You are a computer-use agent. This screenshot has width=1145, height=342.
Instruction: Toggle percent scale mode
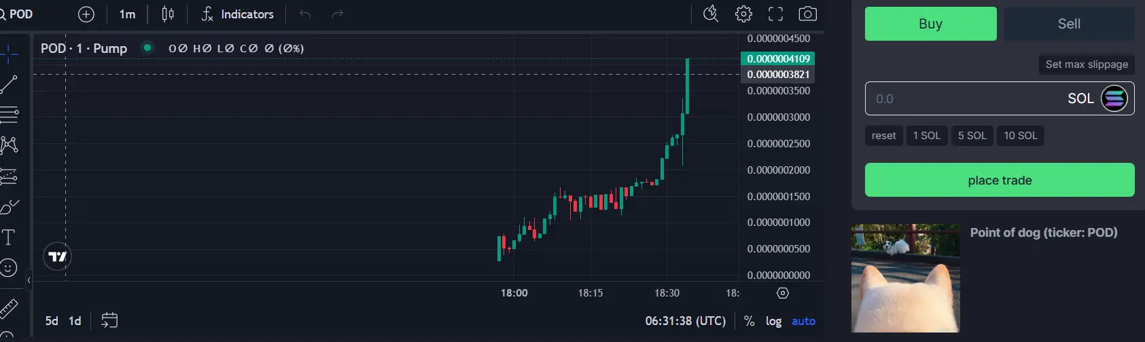tap(749, 321)
